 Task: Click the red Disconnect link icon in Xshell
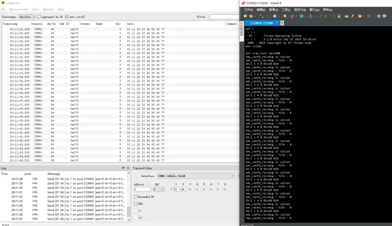coord(261,16)
